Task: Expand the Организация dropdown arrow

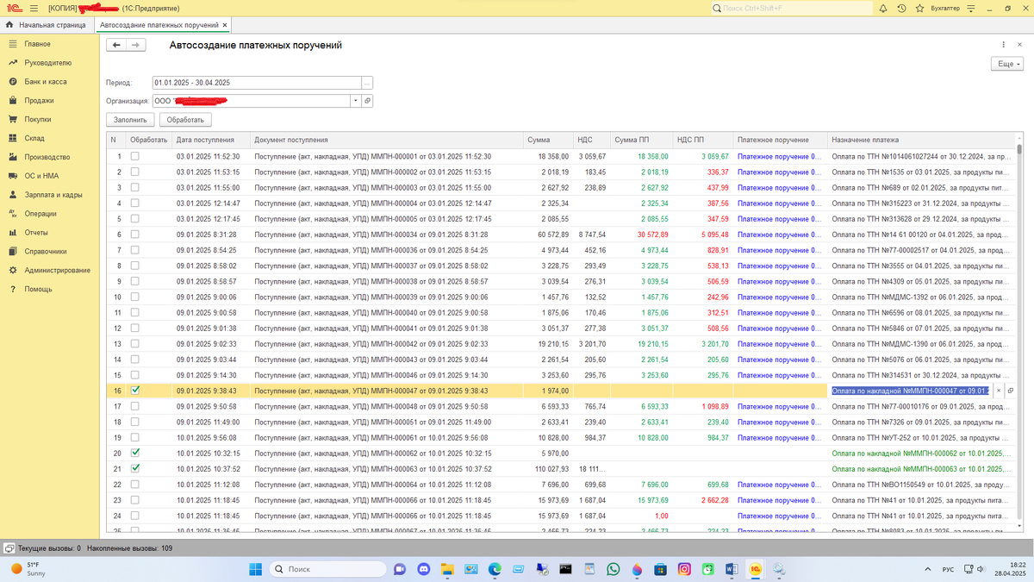Action: (x=355, y=101)
